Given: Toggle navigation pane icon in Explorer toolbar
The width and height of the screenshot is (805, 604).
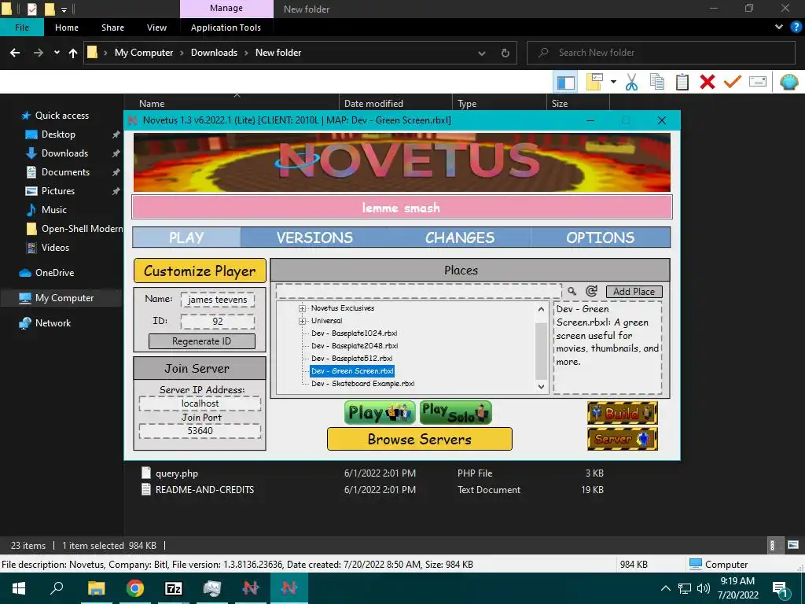Looking at the screenshot, I should 565,82.
